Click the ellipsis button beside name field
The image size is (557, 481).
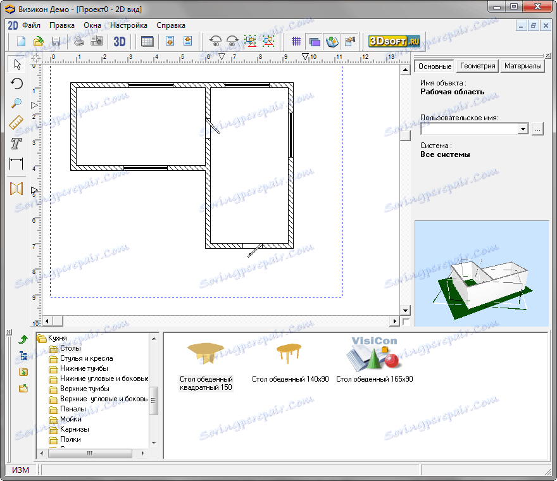click(537, 129)
